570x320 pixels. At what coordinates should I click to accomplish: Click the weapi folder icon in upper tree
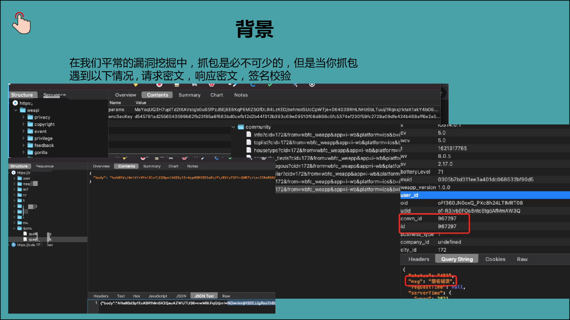click(x=23, y=110)
